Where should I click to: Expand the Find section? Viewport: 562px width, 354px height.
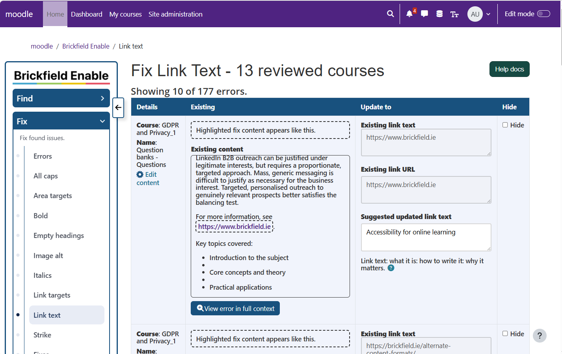click(x=61, y=98)
